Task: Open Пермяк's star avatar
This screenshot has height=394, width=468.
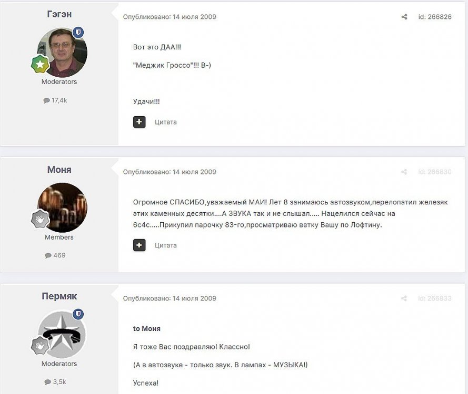Action: [62, 334]
